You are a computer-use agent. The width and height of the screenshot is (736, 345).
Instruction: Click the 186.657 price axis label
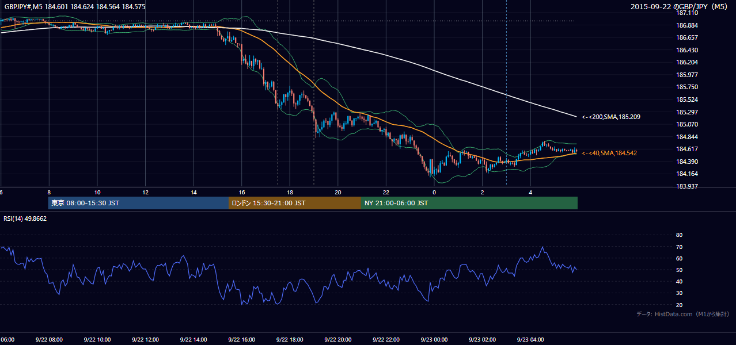[686, 37]
